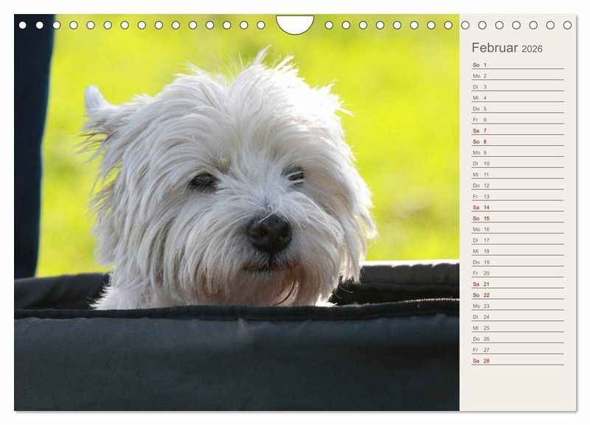Select the Di 24 date row
The width and height of the screenshot is (590, 425).
pos(518,317)
